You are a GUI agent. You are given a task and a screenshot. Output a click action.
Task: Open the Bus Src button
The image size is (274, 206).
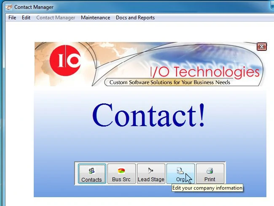121,174
